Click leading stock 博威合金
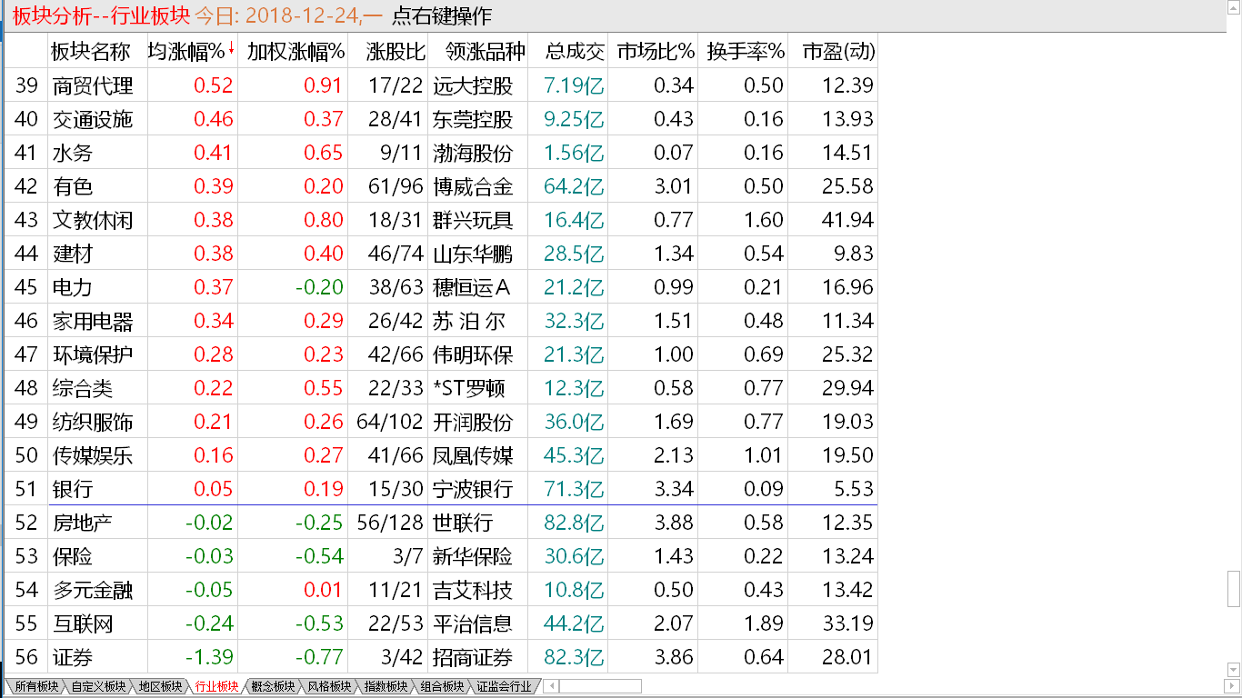 473,186
